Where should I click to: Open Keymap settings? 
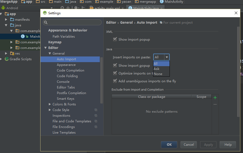point(55,42)
